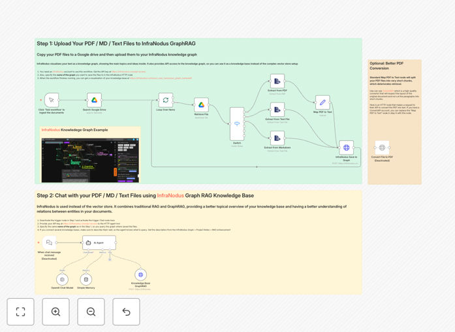Open the knowledge graph visualization link in Step 1
455x332 pixels.
pyautogui.click(x=161, y=78)
